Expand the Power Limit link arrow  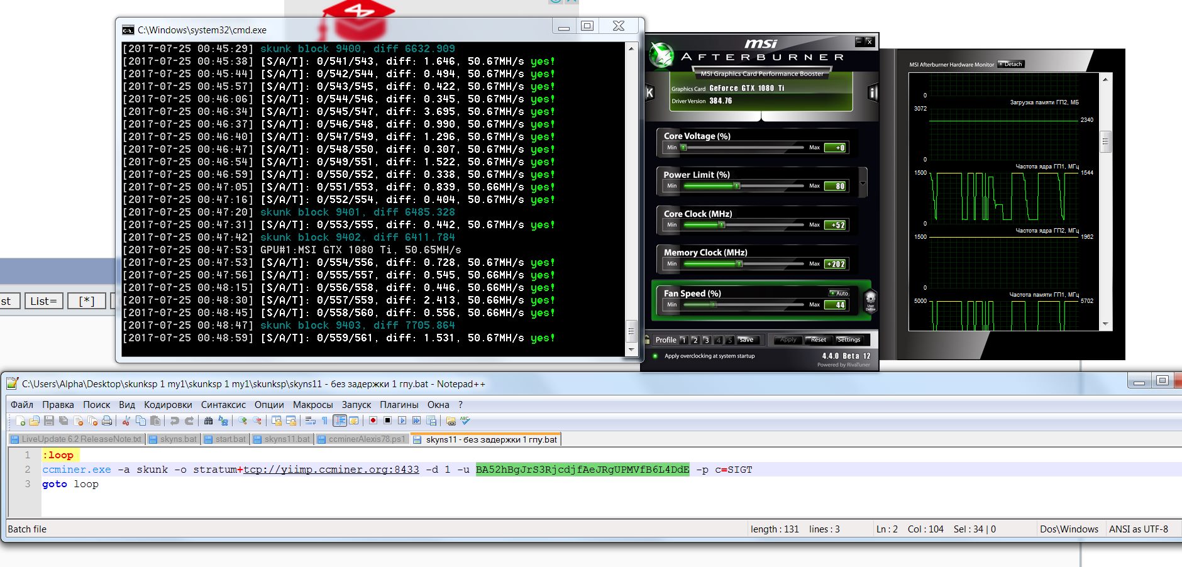863,182
